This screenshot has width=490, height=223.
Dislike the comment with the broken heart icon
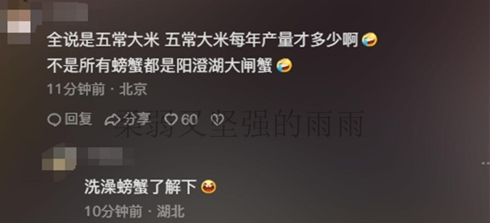[217, 120]
